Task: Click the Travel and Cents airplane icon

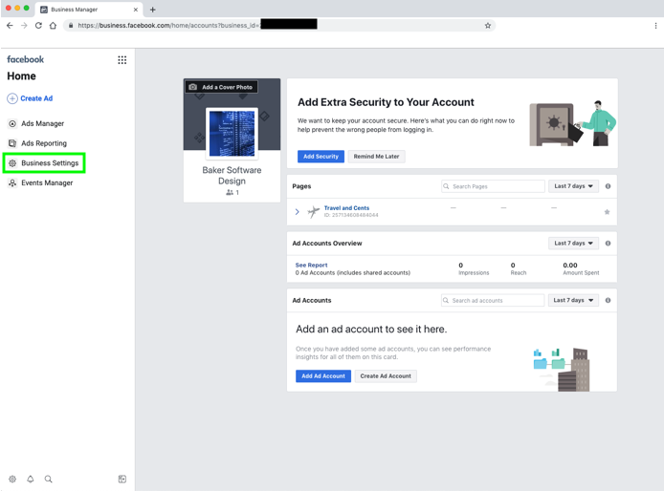Action: point(314,211)
